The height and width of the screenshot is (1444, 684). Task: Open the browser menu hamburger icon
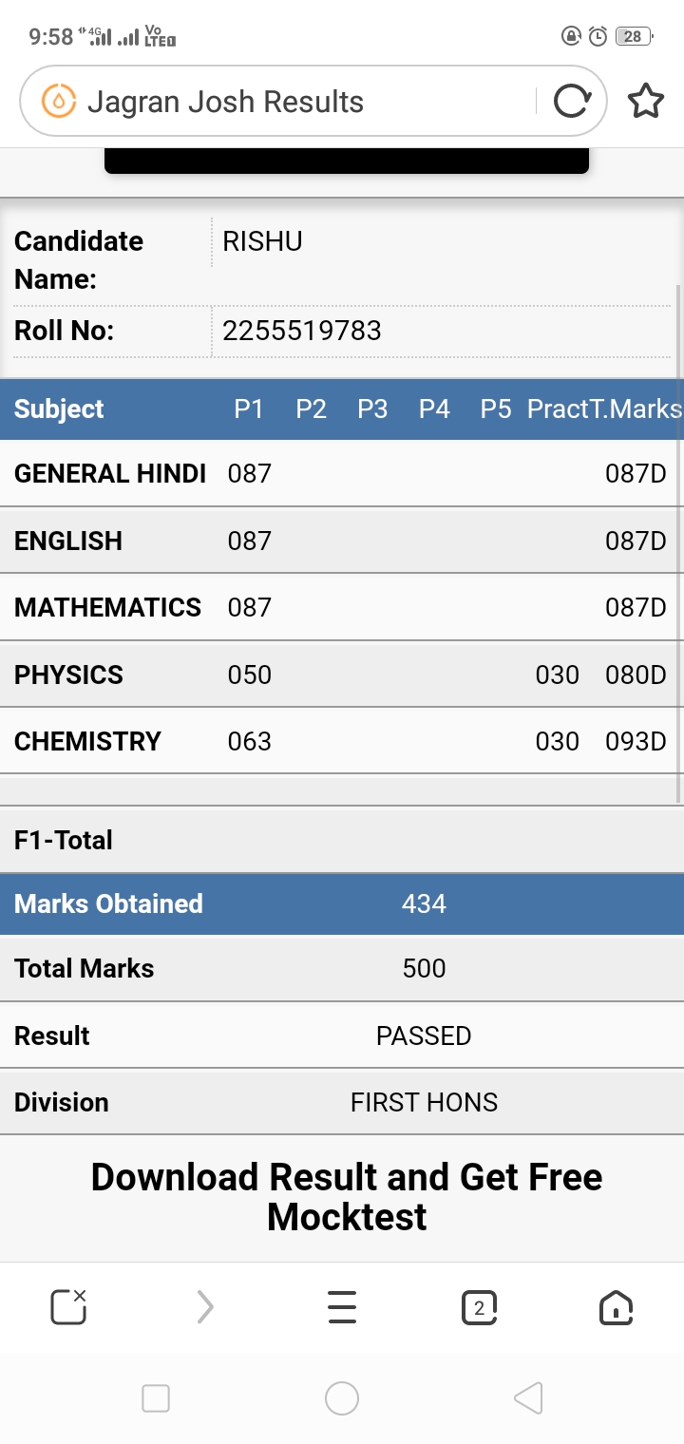pyautogui.click(x=342, y=1307)
